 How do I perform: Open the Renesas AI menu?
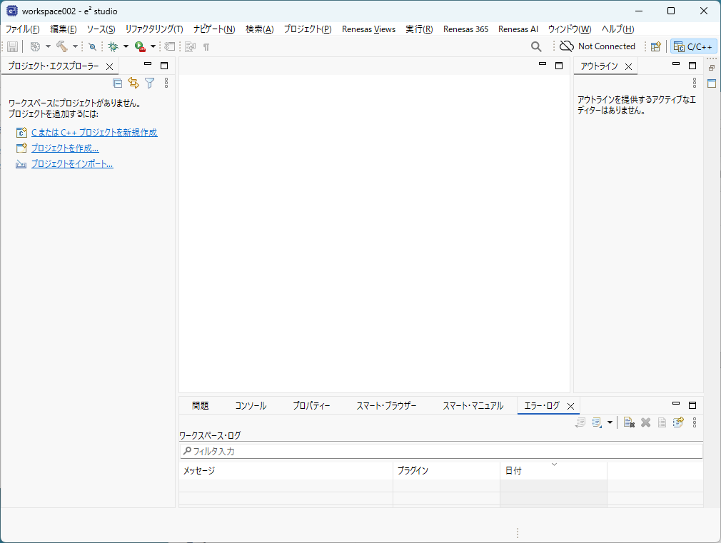click(x=518, y=29)
